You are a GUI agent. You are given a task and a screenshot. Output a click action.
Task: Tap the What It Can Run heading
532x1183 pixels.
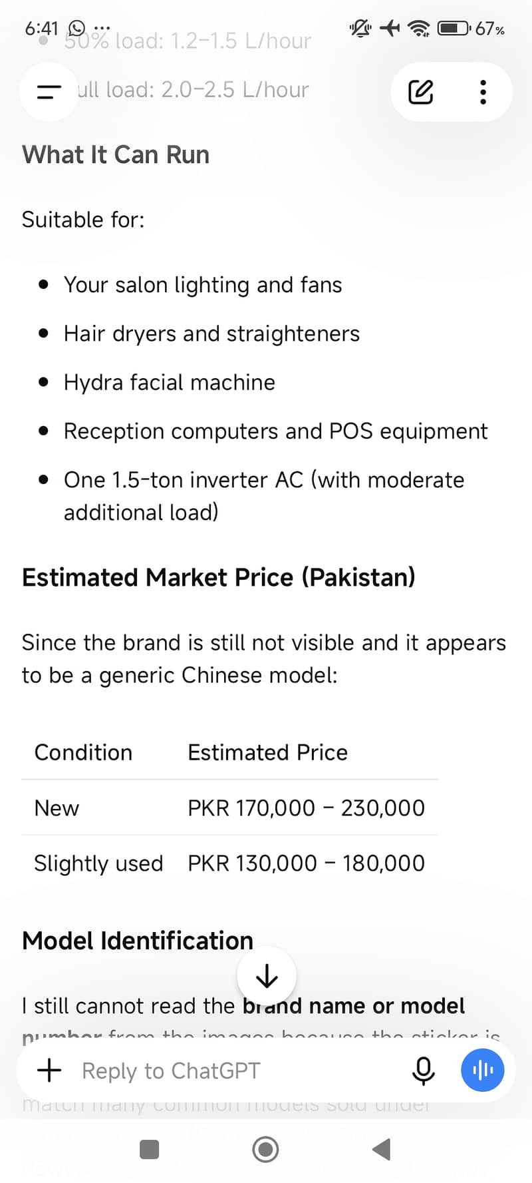click(116, 154)
